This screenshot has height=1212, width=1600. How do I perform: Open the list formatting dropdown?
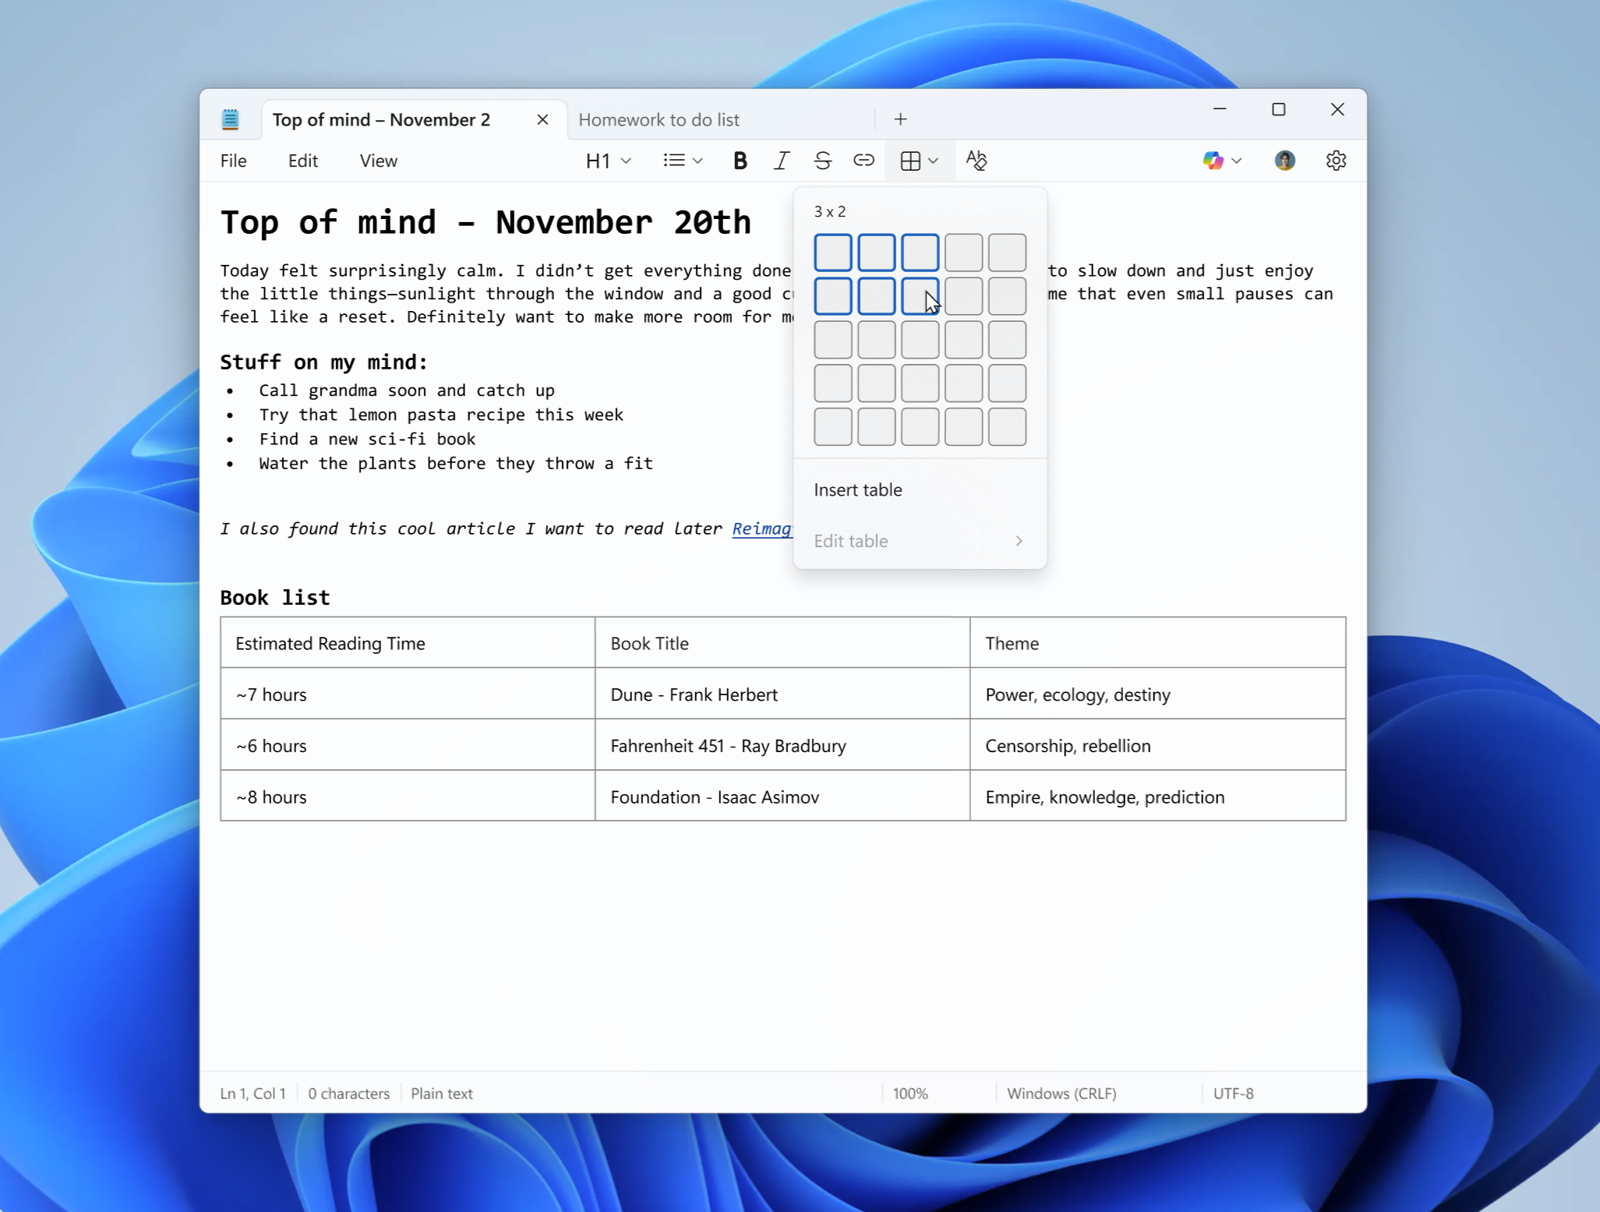(x=682, y=161)
